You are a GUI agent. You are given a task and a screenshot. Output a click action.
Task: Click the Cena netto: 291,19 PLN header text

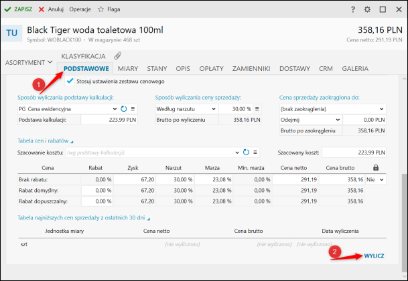375,40
